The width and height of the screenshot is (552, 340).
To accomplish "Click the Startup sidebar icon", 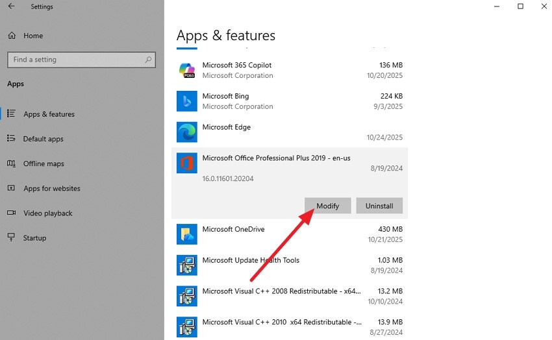I will point(11,237).
